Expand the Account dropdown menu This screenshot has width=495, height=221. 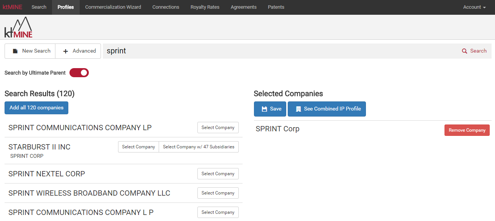[474, 7]
